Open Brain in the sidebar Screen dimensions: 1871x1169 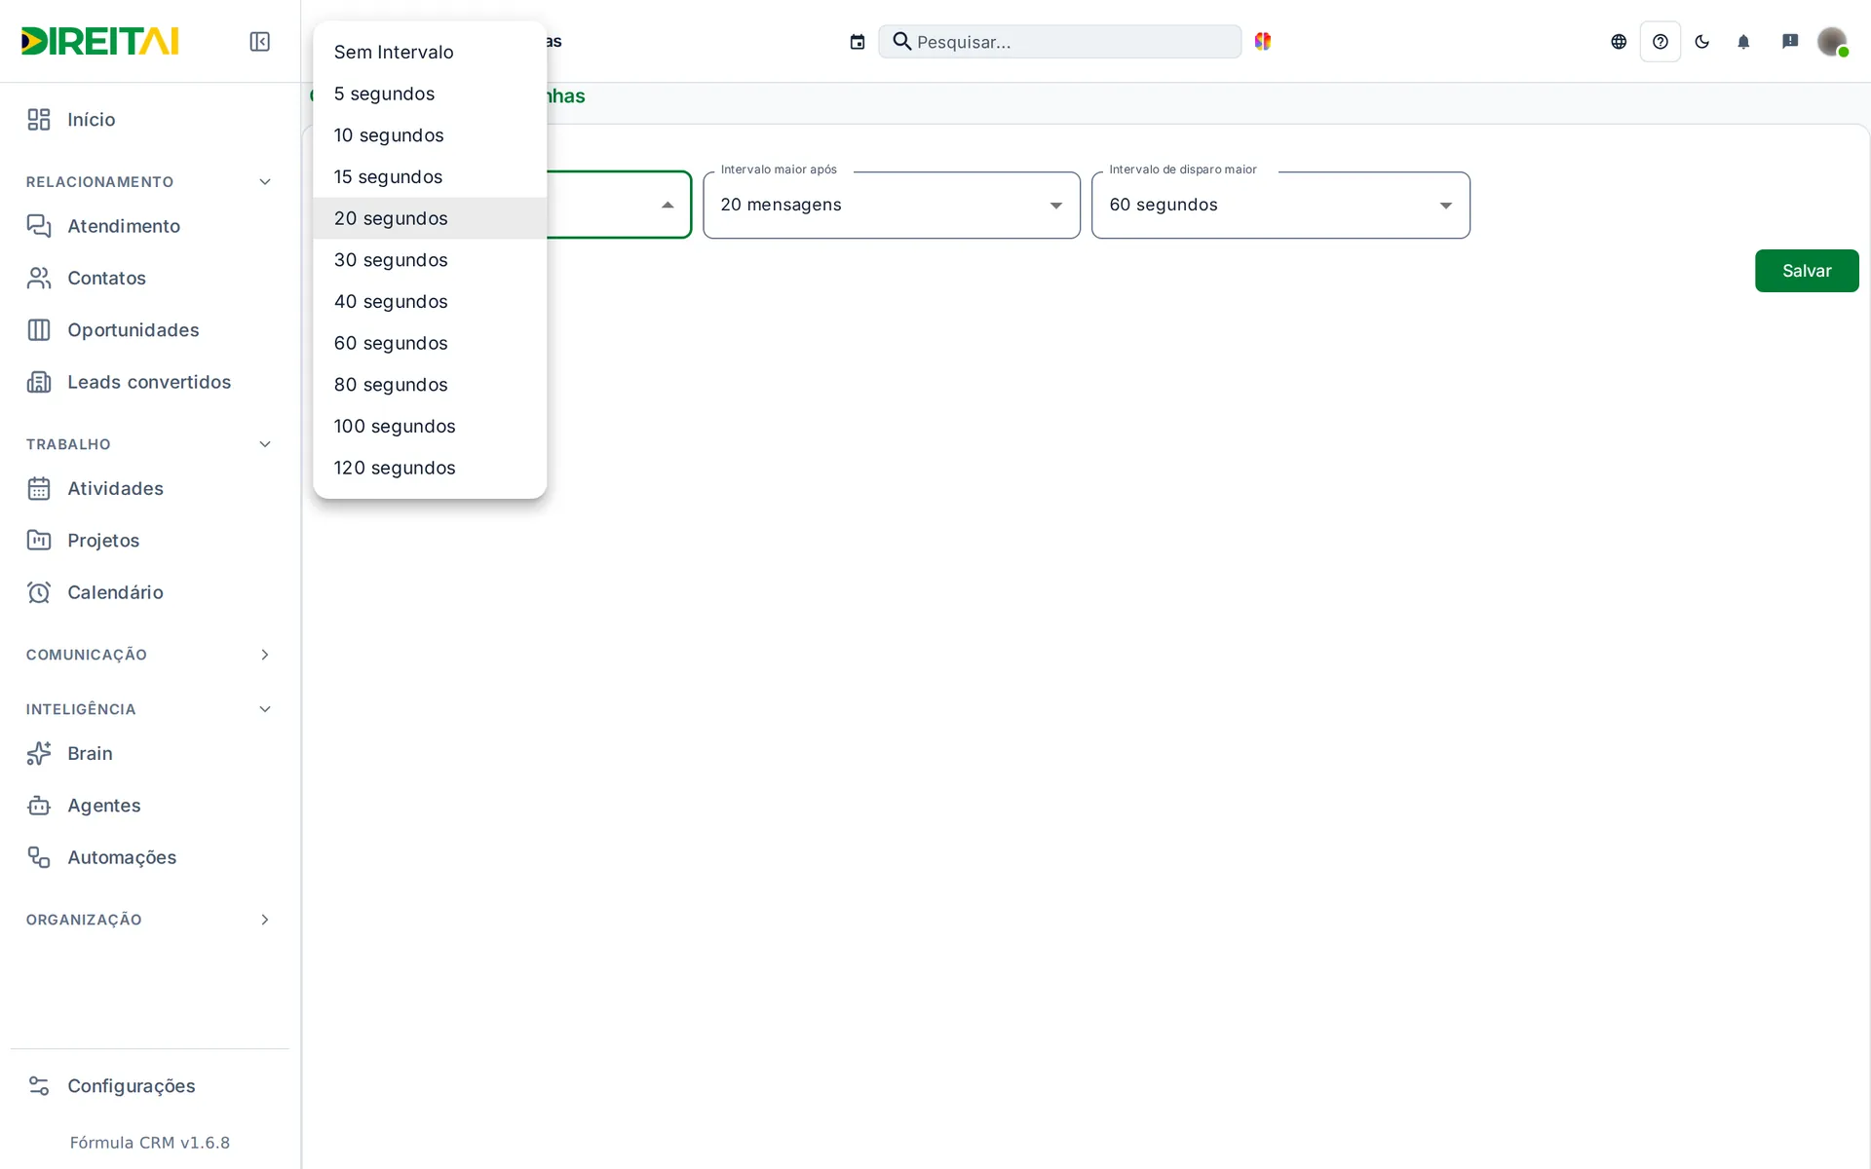click(150, 754)
